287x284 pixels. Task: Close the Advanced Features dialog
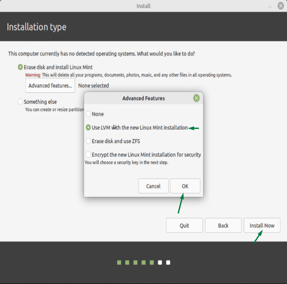(x=196, y=98)
